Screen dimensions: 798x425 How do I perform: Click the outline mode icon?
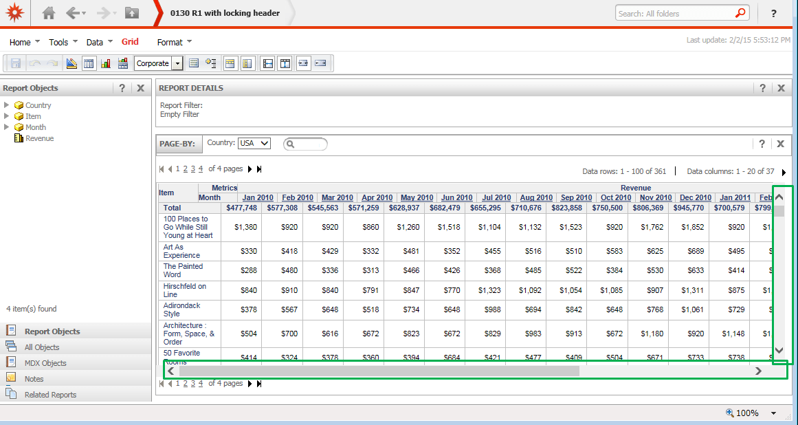(211, 63)
